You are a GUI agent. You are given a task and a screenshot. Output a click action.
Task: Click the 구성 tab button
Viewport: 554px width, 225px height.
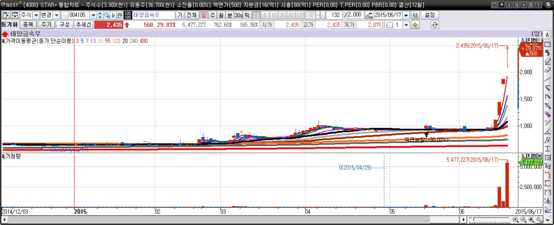pos(64,24)
